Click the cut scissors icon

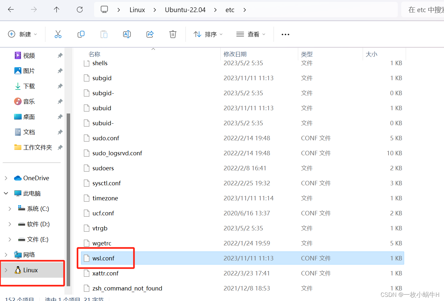(58, 34)
